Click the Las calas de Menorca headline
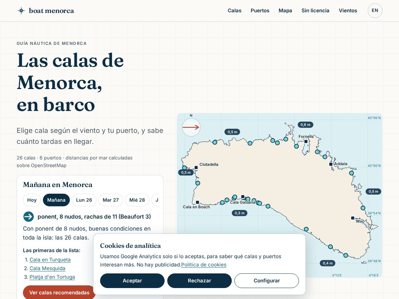This screenshot has width=399, height=299. [70, 82]
